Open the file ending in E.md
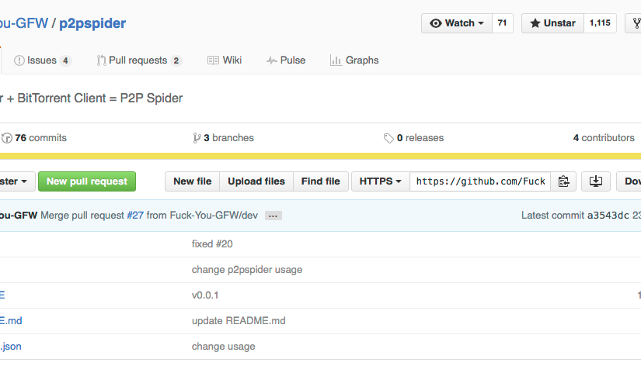641x366 pixels. point(11,321)
